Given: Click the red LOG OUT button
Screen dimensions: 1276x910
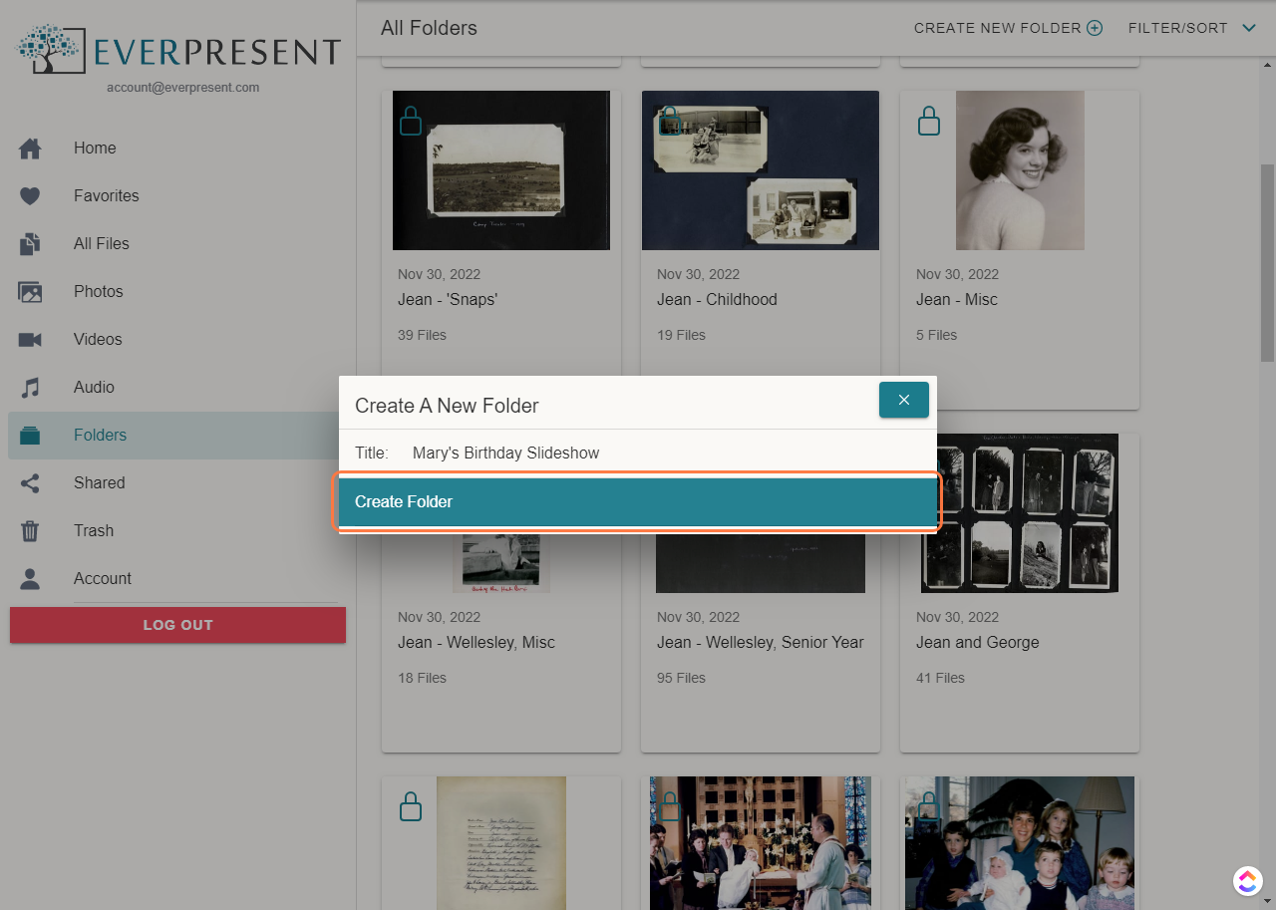Looking at the screenshot, I should (x=177, y=625).
